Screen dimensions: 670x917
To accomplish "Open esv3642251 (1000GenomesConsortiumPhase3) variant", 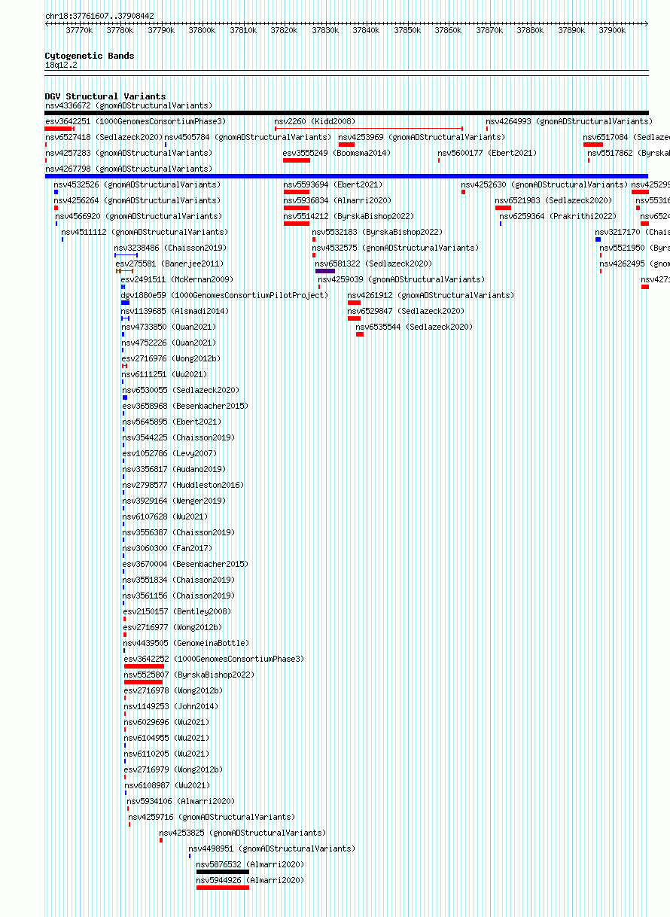I will (x=136, y=121).
